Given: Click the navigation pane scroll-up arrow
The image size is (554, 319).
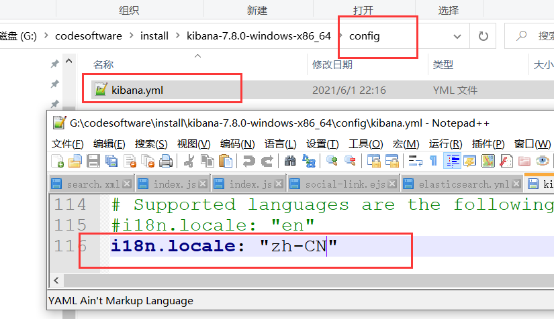Looking at the screenshot, I should [x=69, y=61].
